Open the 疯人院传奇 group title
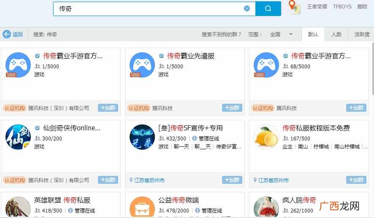The image size is (374, 218). (x=299, y=200)
